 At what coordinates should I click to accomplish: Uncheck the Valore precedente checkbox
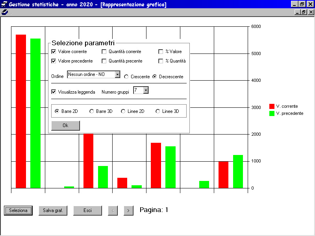[54, 61]
